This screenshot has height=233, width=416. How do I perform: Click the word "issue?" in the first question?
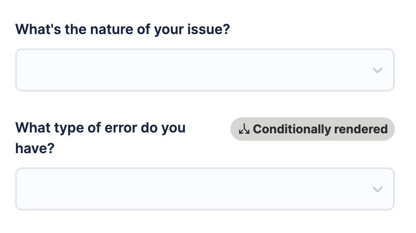tap(208, 29)
